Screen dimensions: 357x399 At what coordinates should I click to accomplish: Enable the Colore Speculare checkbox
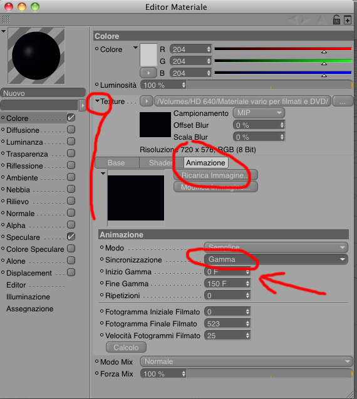coord(71,249)
